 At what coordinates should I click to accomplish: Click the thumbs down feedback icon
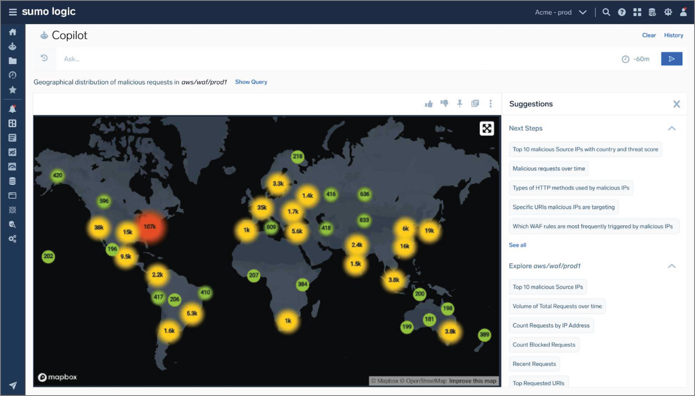click(444, 103)
